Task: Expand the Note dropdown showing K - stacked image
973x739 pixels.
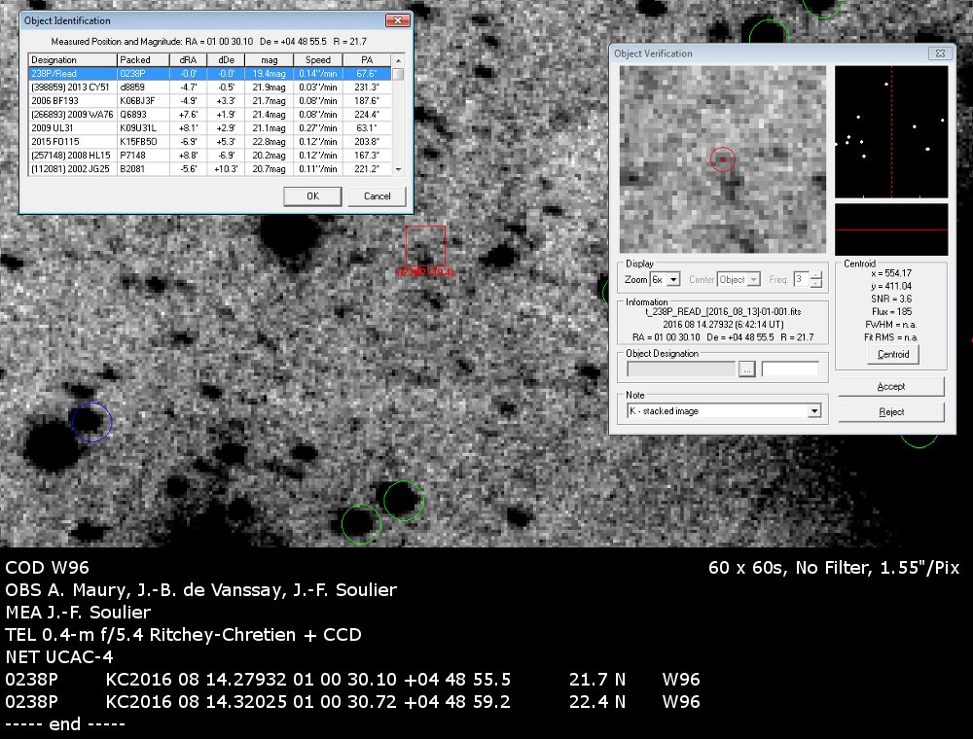Action: tap(813, 411)
